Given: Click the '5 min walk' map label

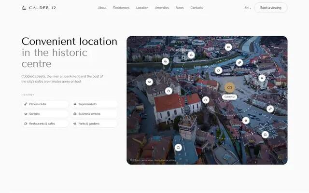Looking at the screenshot, I should pyautogui.click(x=201, y=67).
